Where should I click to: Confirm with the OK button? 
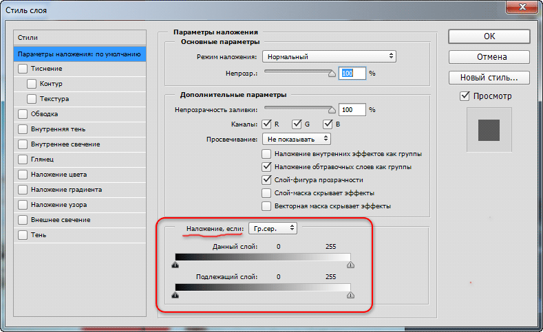[489, 36]
